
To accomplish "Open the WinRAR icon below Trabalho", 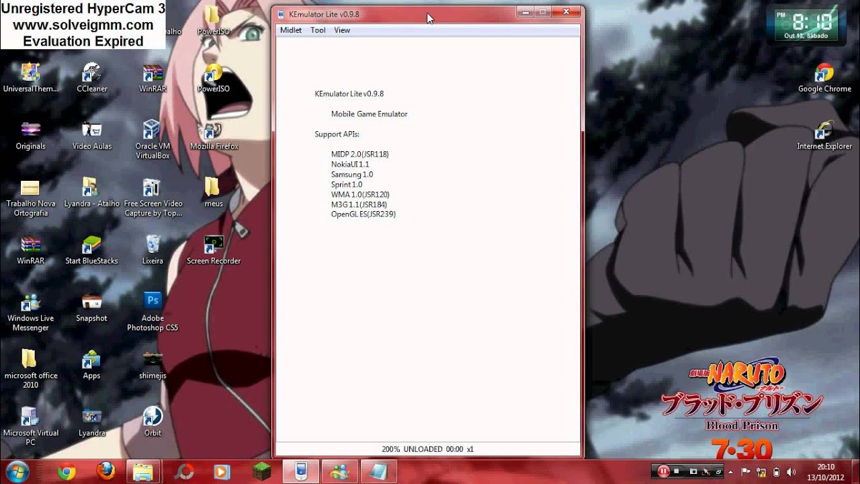I will [31, 250].
